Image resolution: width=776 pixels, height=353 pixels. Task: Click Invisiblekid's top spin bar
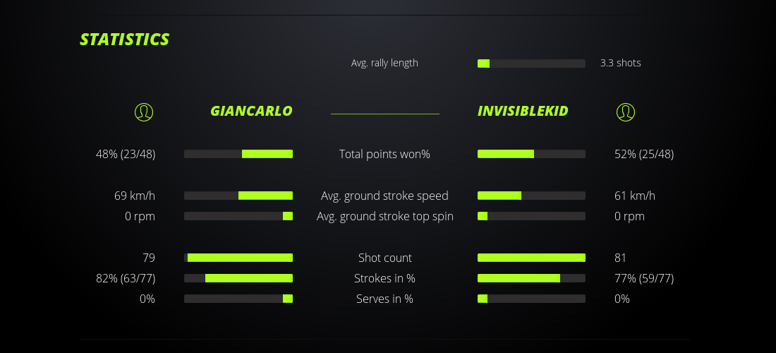(531, 216)
